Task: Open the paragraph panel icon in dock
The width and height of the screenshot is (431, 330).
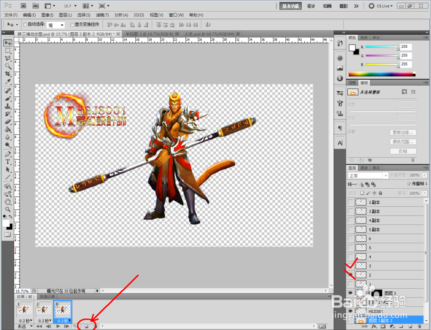Action: tap(340, 128)
